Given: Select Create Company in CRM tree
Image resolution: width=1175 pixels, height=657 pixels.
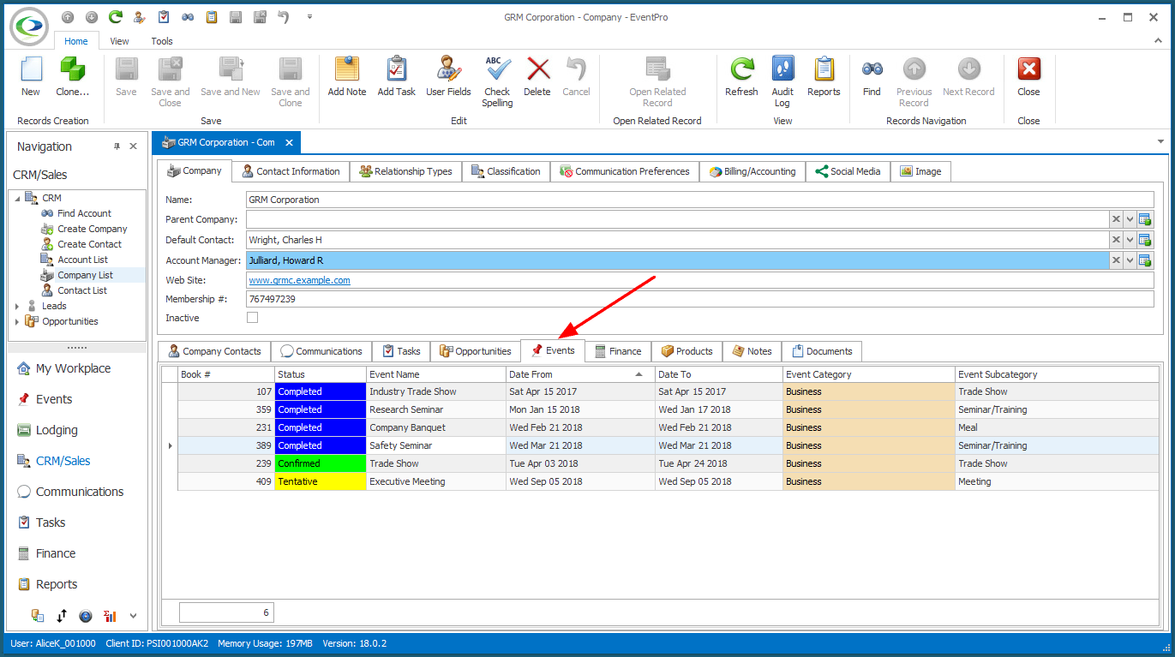Looking at the screenshot, I should [x=92, y=229].
